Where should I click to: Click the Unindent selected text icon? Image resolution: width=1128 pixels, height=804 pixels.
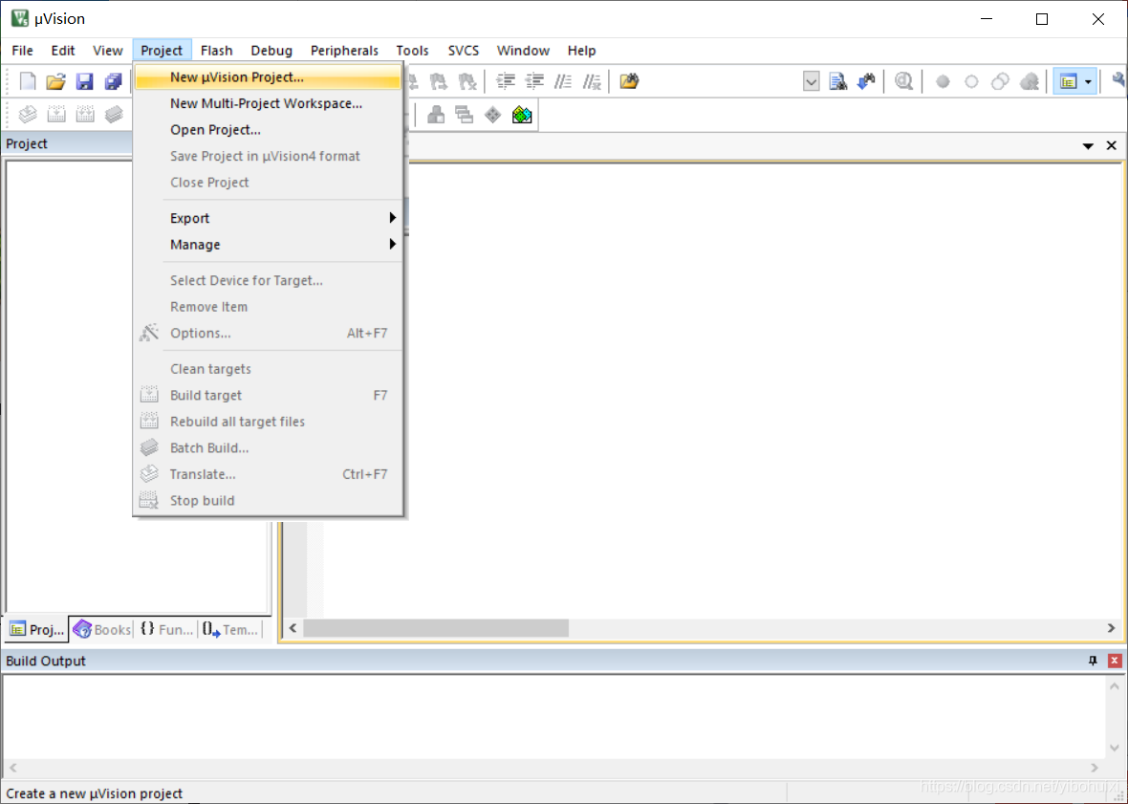(534, 81)
